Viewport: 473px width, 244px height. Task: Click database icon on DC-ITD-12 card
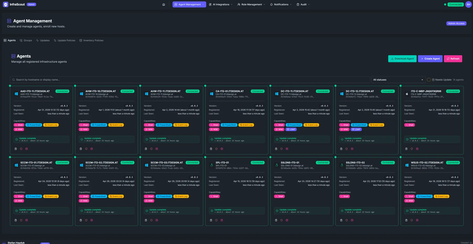(x=352, y=149)
